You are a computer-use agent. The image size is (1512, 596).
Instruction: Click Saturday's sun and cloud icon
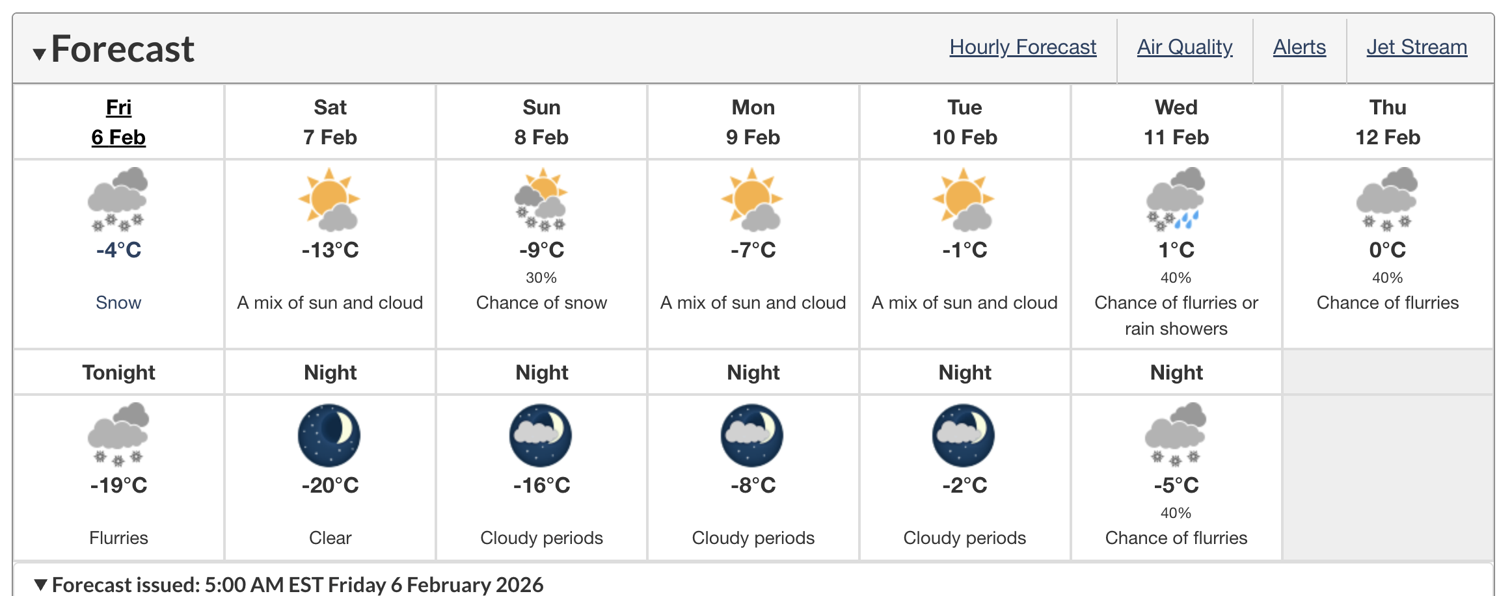(x=329, y=199)
